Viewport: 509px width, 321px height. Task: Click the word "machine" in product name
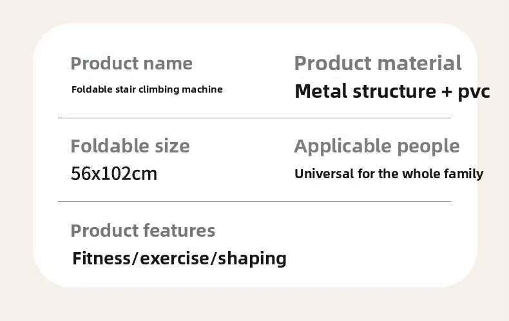coord(202,89)
